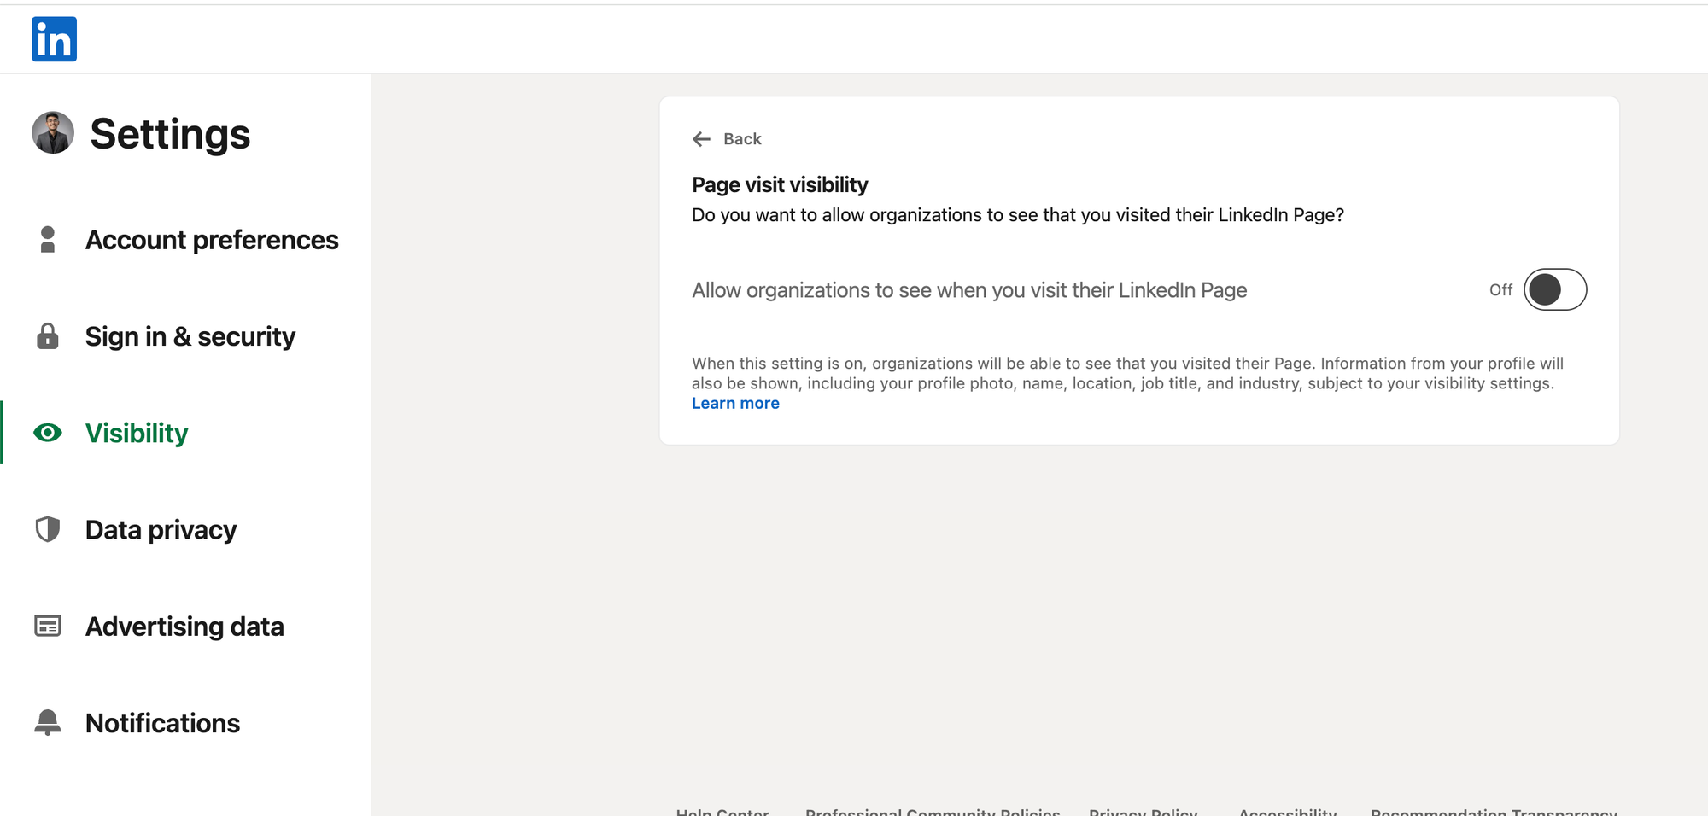Screen dimensions: 1708x816
Task: Open Privacy Policy footer link
Action: tap(1143, 811)
